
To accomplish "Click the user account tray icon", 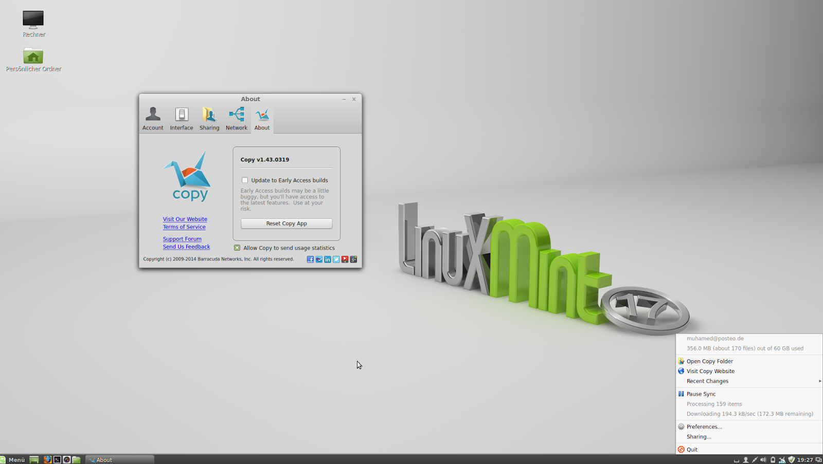I will pos(745,460).
